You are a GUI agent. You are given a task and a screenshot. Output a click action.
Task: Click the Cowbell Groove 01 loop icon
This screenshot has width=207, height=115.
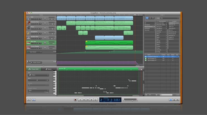click(x=146, y=57)
